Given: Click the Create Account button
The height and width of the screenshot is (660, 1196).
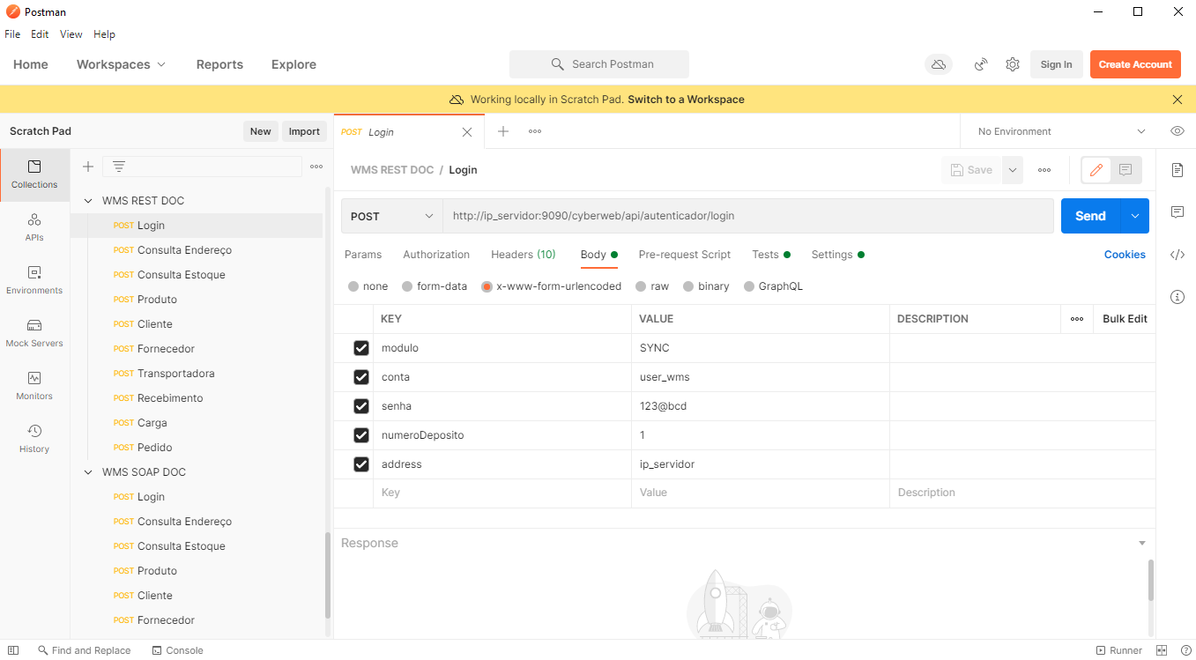Looking at the screenshot, I should point(1135,64).
